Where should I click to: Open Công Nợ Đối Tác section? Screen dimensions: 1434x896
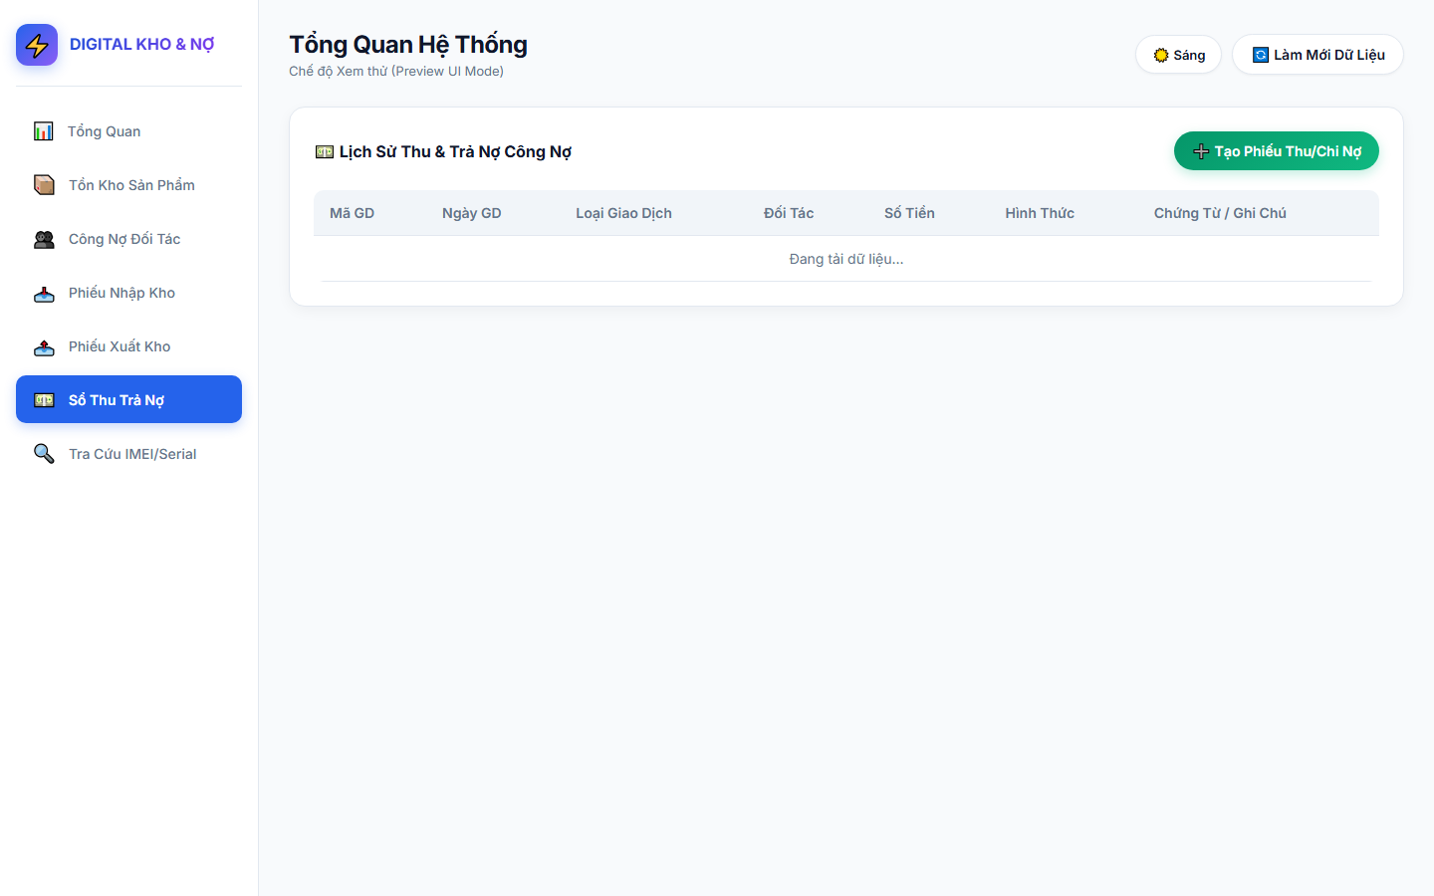tap(128, 239)
